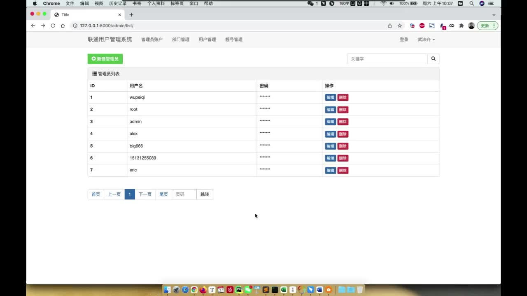The image size is (527, 296).
Task: Open Firefox in the dock
Action: [x=203, y=290]
